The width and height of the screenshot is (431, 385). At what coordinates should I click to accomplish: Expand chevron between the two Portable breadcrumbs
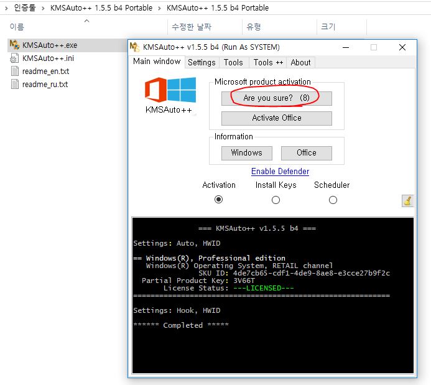tap(159, 8)
